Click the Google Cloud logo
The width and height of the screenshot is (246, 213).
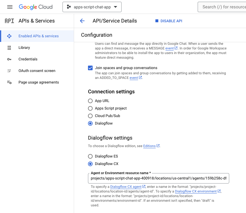pyautogui.click(x=36, y=7)
